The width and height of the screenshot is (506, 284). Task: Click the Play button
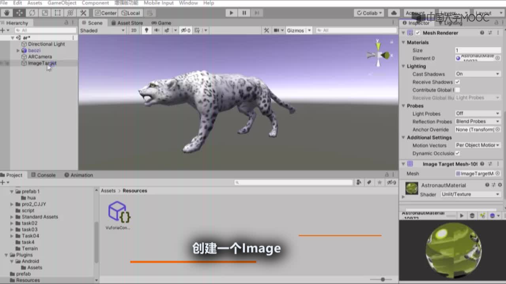point(231,13)
